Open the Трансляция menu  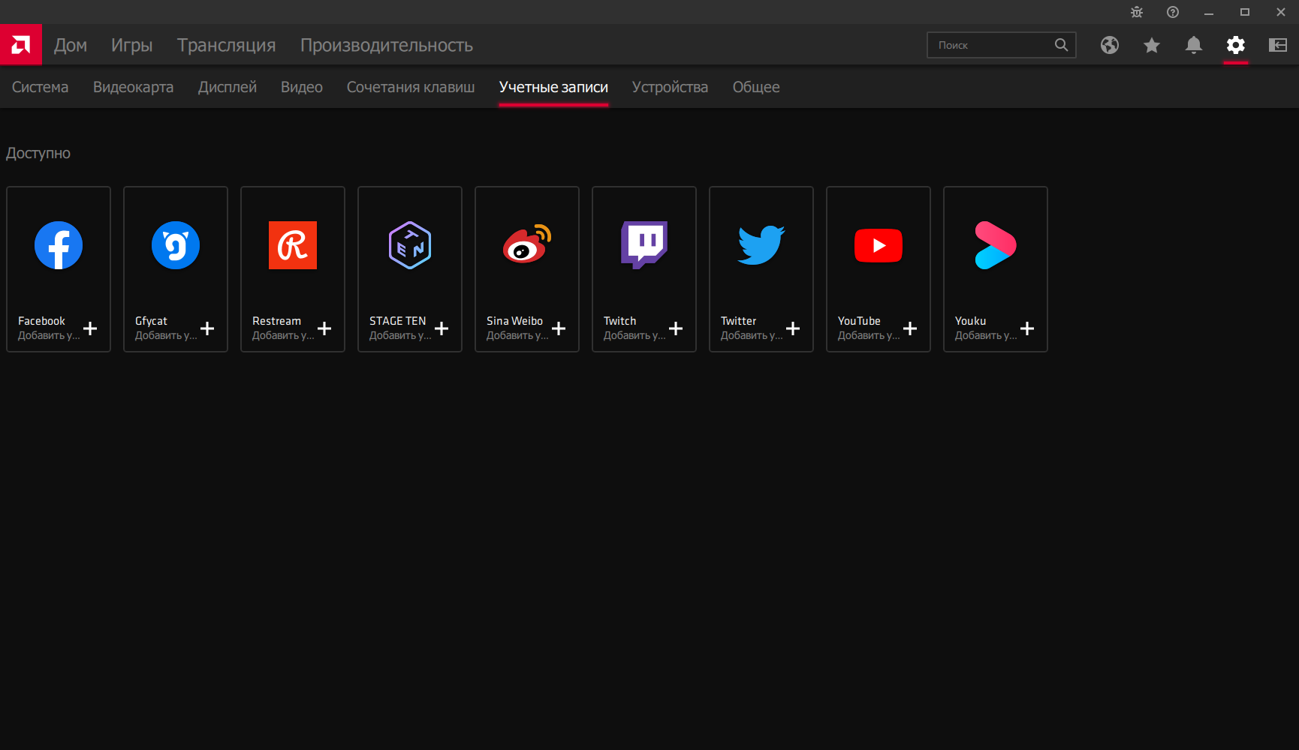tap(227, 45)
